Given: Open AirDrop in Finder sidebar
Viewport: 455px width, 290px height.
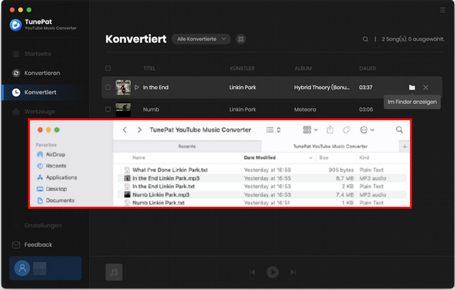Looking at the screenshot, I should tap(51, 155).
